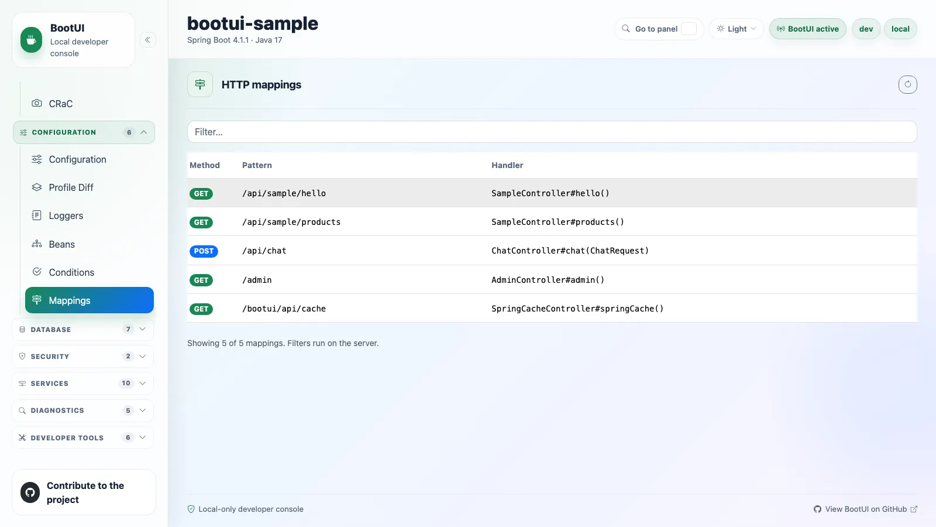Select the /admin pattern

pyautogui.click(x=257, y=280)
